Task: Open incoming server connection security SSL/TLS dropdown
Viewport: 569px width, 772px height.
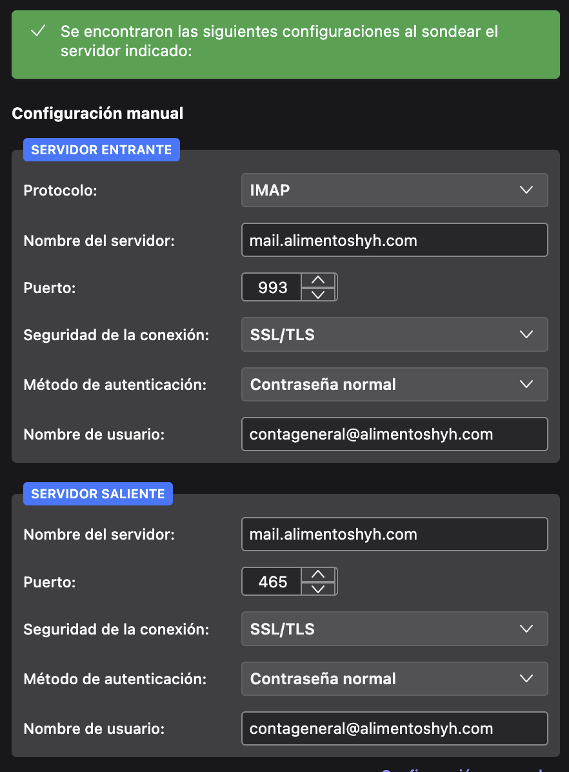Action: (x=394, y=334)
